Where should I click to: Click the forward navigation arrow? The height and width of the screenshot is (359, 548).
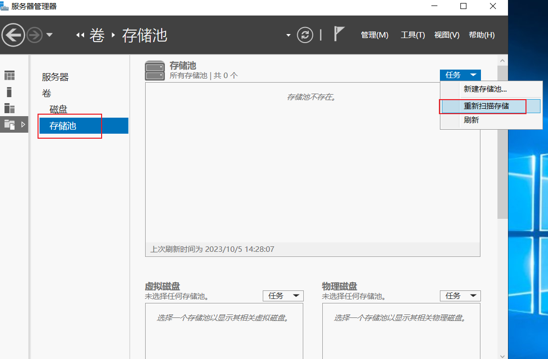point(35,35)
